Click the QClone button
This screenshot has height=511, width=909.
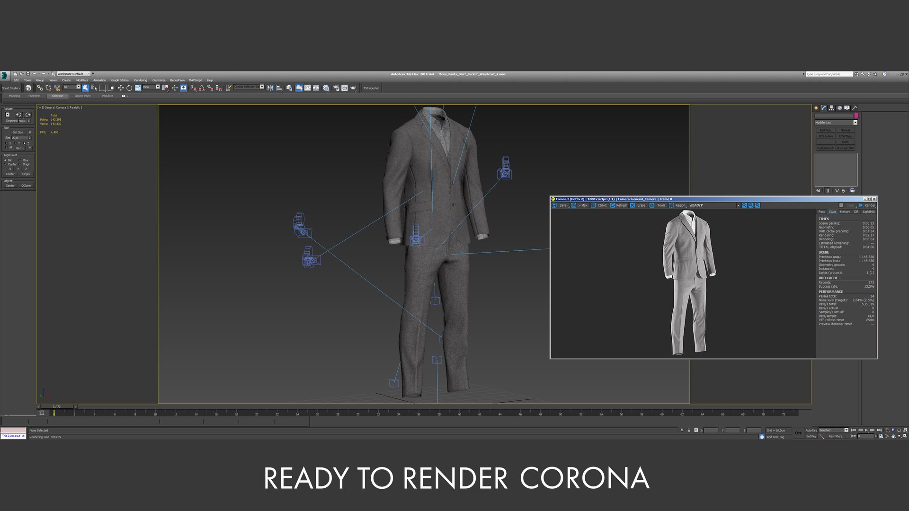(x=26, y=185)
